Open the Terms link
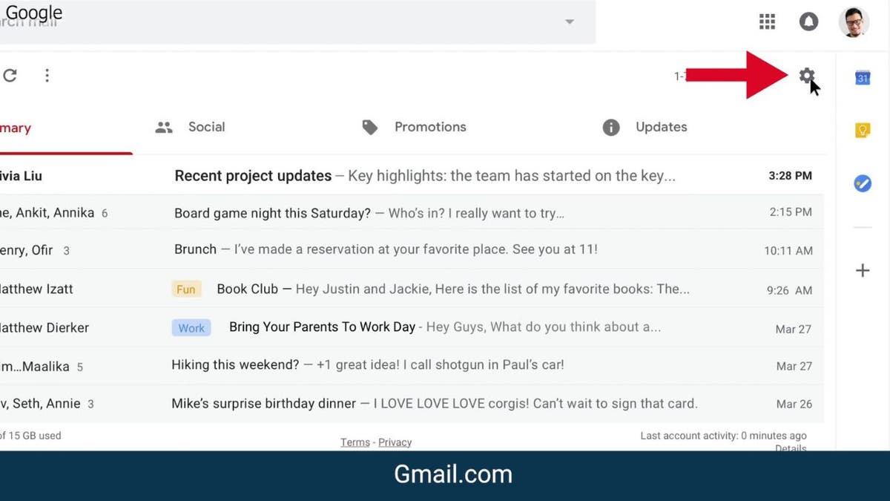This screenshot has height=501, width=890. 355,442
